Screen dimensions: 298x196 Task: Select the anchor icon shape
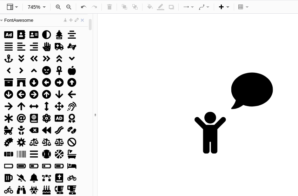8,59
